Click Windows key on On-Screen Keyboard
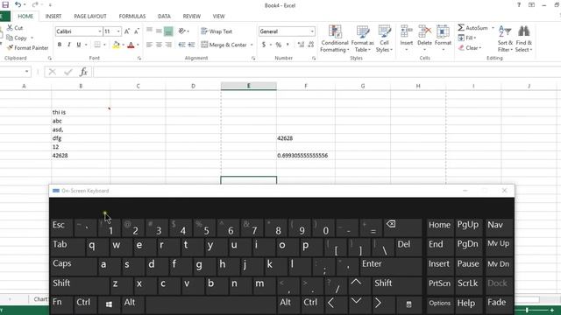This screenshot has height=315, width=561. pyautogui.click(x=109, y=304)
